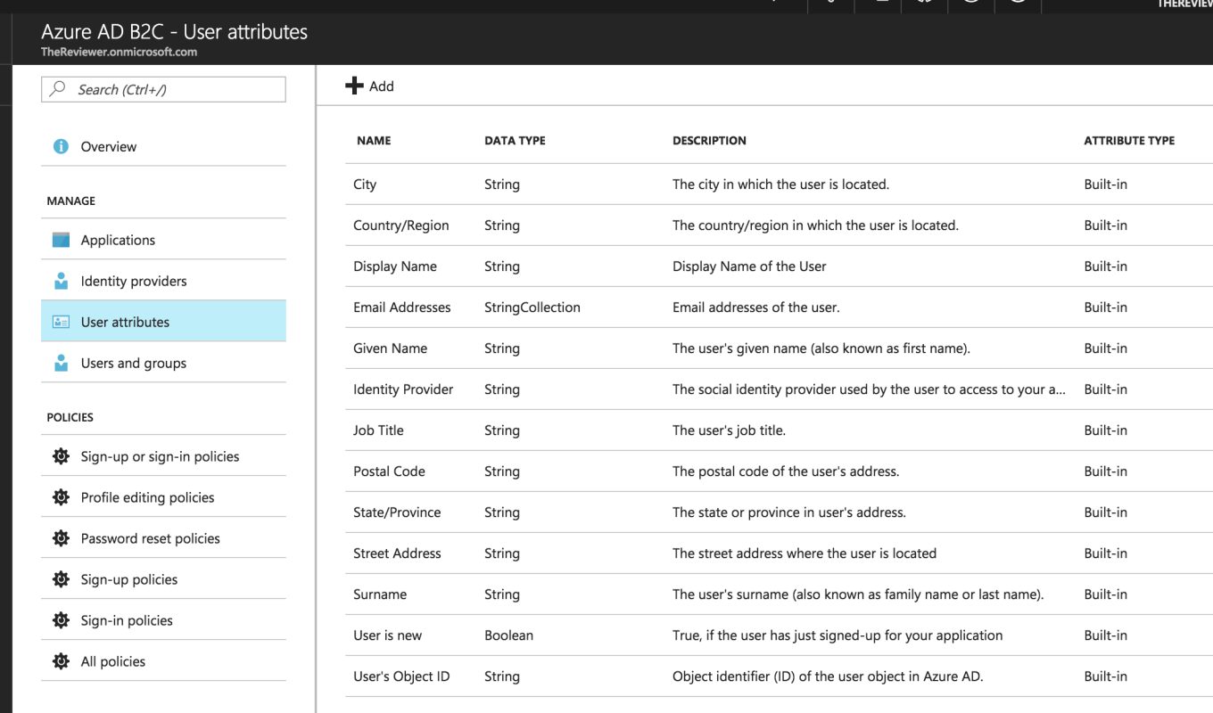Open Identity providers blade
The height and width of the screenshot is (713, 1213).
(163, 281)
